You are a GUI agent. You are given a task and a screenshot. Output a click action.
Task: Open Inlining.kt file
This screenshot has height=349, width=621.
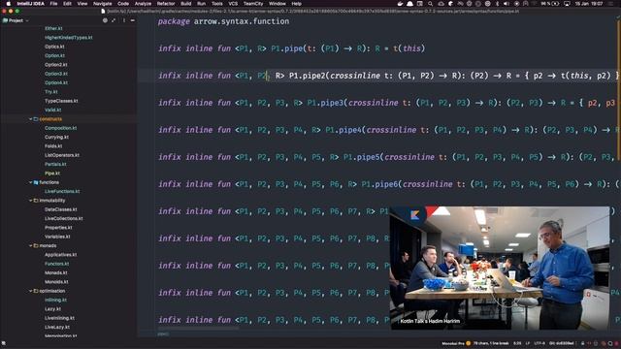(x=55, y=300)
